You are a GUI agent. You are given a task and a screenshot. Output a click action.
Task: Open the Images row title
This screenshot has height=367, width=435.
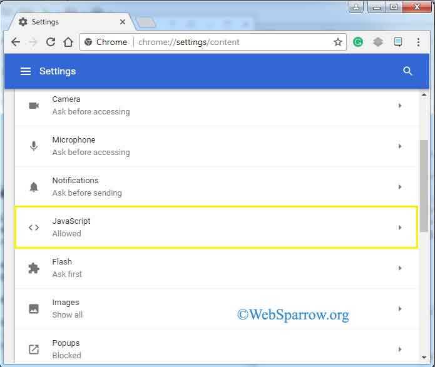tap(66, 303)
